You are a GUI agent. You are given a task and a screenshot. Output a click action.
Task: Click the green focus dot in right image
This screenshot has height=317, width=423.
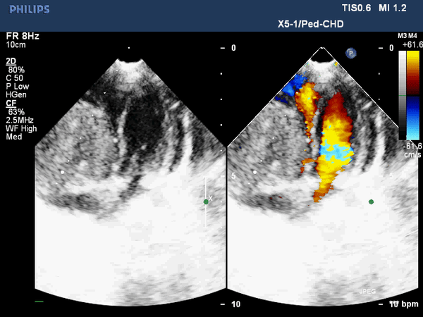tap(371, 201)
